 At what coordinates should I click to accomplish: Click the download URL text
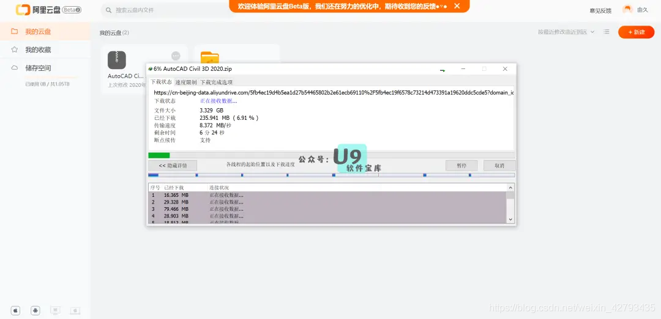(x=334, y=92)
